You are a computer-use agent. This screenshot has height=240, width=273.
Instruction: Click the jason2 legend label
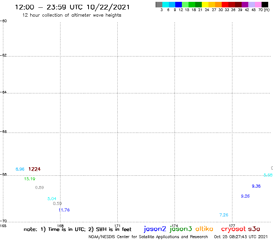click(x=155, y=229)
